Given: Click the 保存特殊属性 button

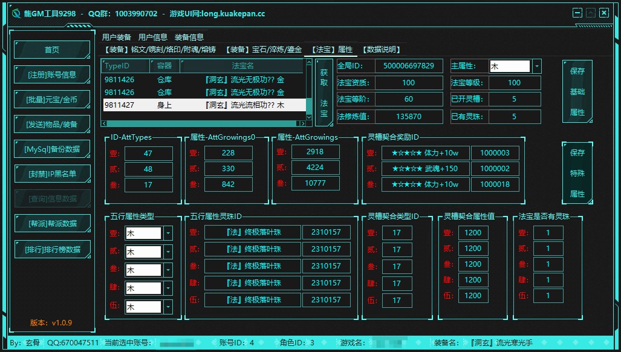Looking at the screenshot, I should click(577, 173).
